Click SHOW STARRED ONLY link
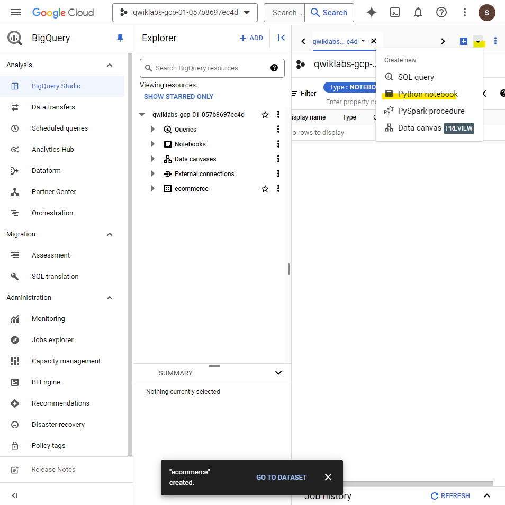The image size is (505, 505). [178, 97]
